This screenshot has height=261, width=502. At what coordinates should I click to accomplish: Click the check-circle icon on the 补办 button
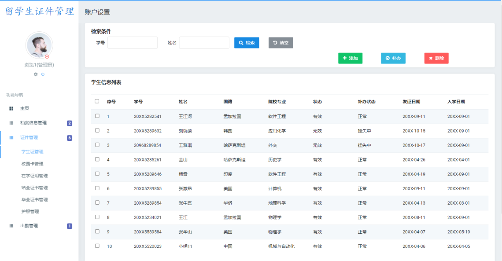387,58
